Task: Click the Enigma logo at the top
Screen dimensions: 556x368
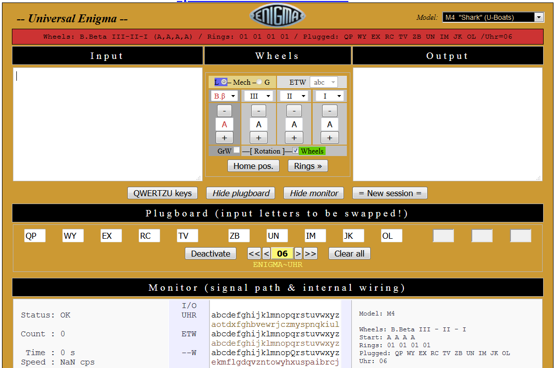Action: click(278, 15)
